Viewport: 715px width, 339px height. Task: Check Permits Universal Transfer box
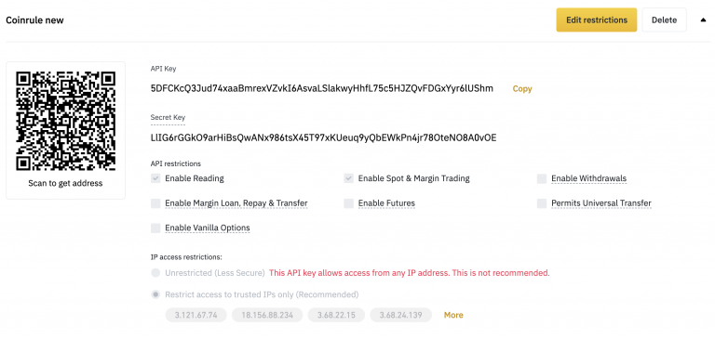542,203
